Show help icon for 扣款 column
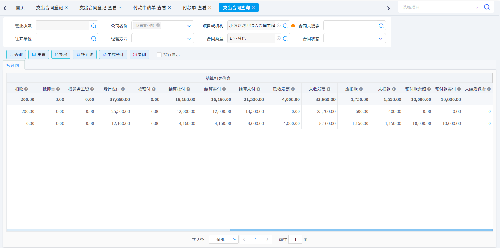Image resolution: width=500 pixels, height=248 pixels. click(x=26, y=89)
